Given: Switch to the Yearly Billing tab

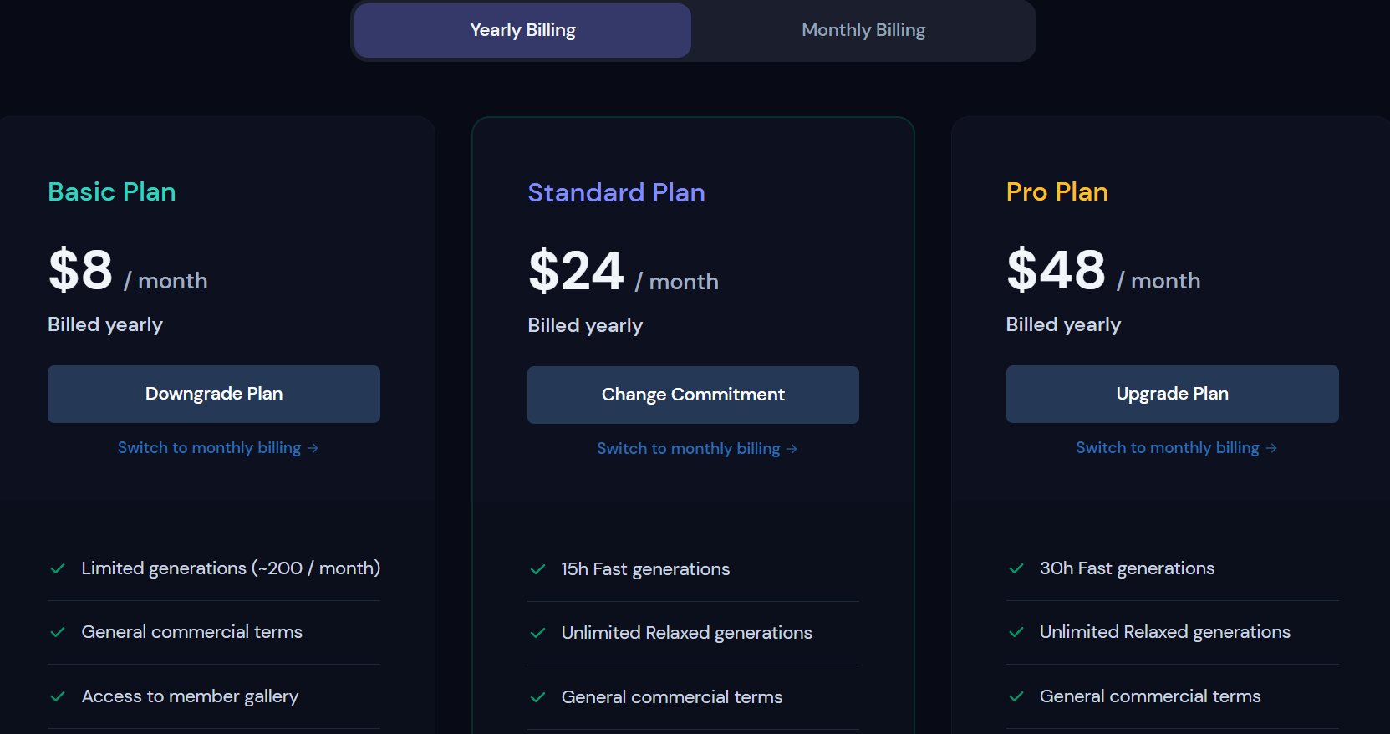Looking at the screenshot, I should (522, 31).
